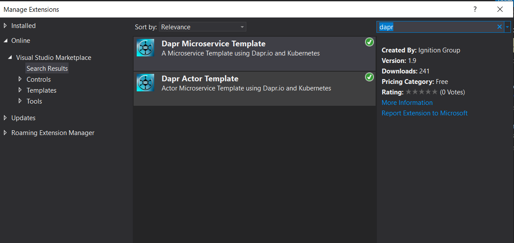The image size is (514, 243).
Task: Click the Dapr Actor Template extension icon
Action: pyautogui.click(x=145, y=83)
